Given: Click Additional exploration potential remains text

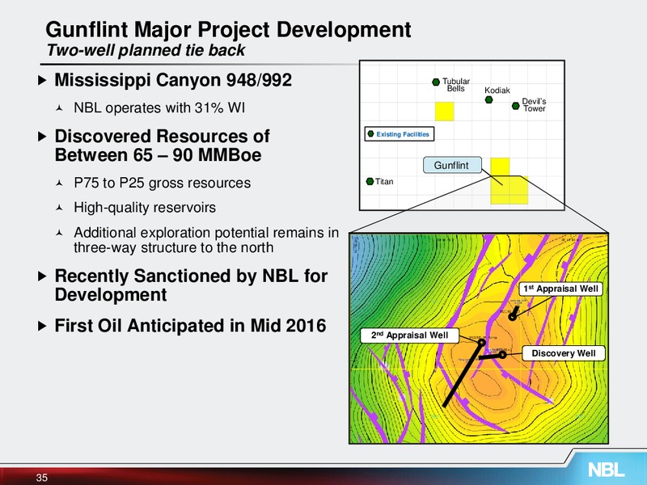Looking at the screenshot, I should [x=206, y=240].
